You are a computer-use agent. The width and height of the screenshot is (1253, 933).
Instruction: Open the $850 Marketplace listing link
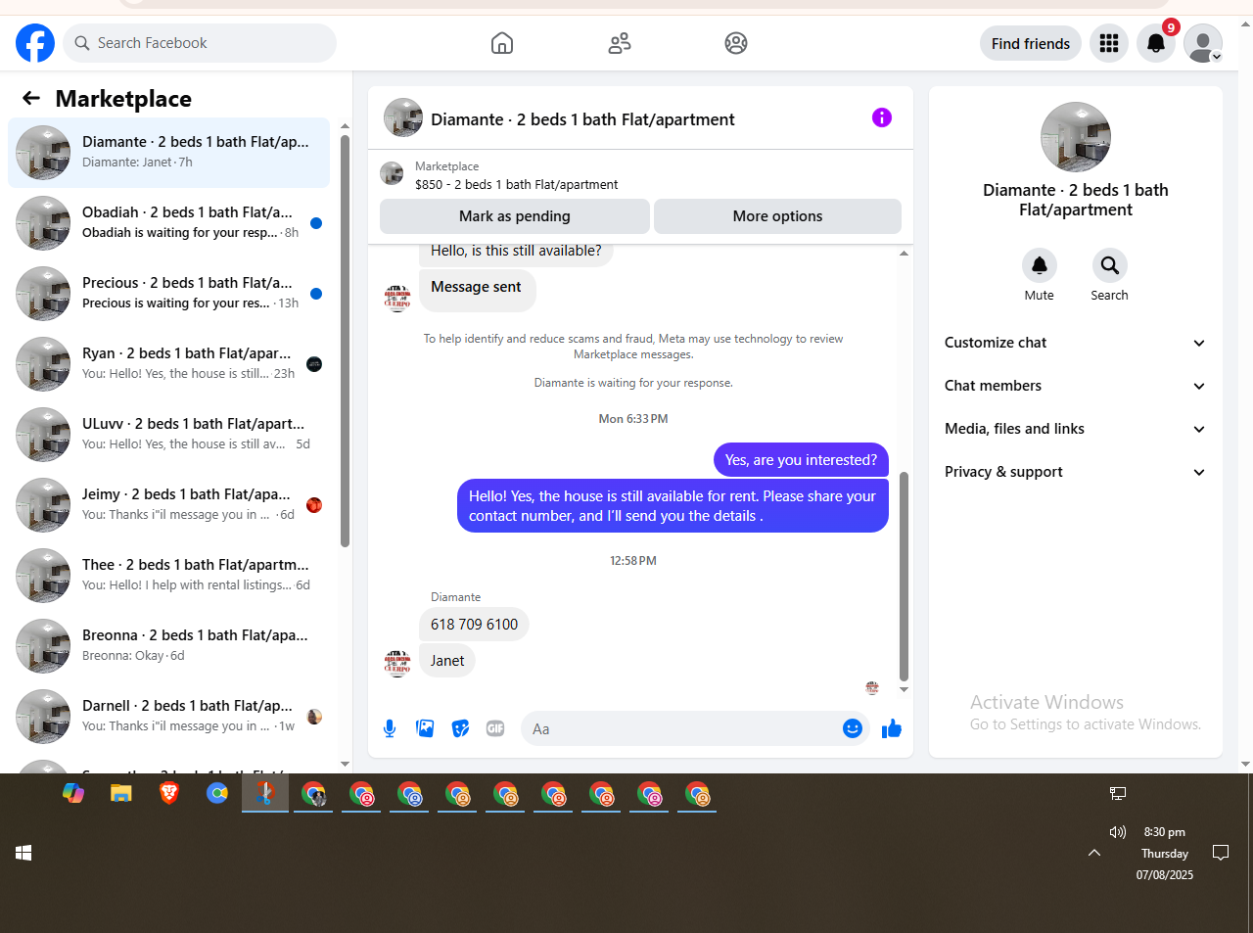pos(517,184)
